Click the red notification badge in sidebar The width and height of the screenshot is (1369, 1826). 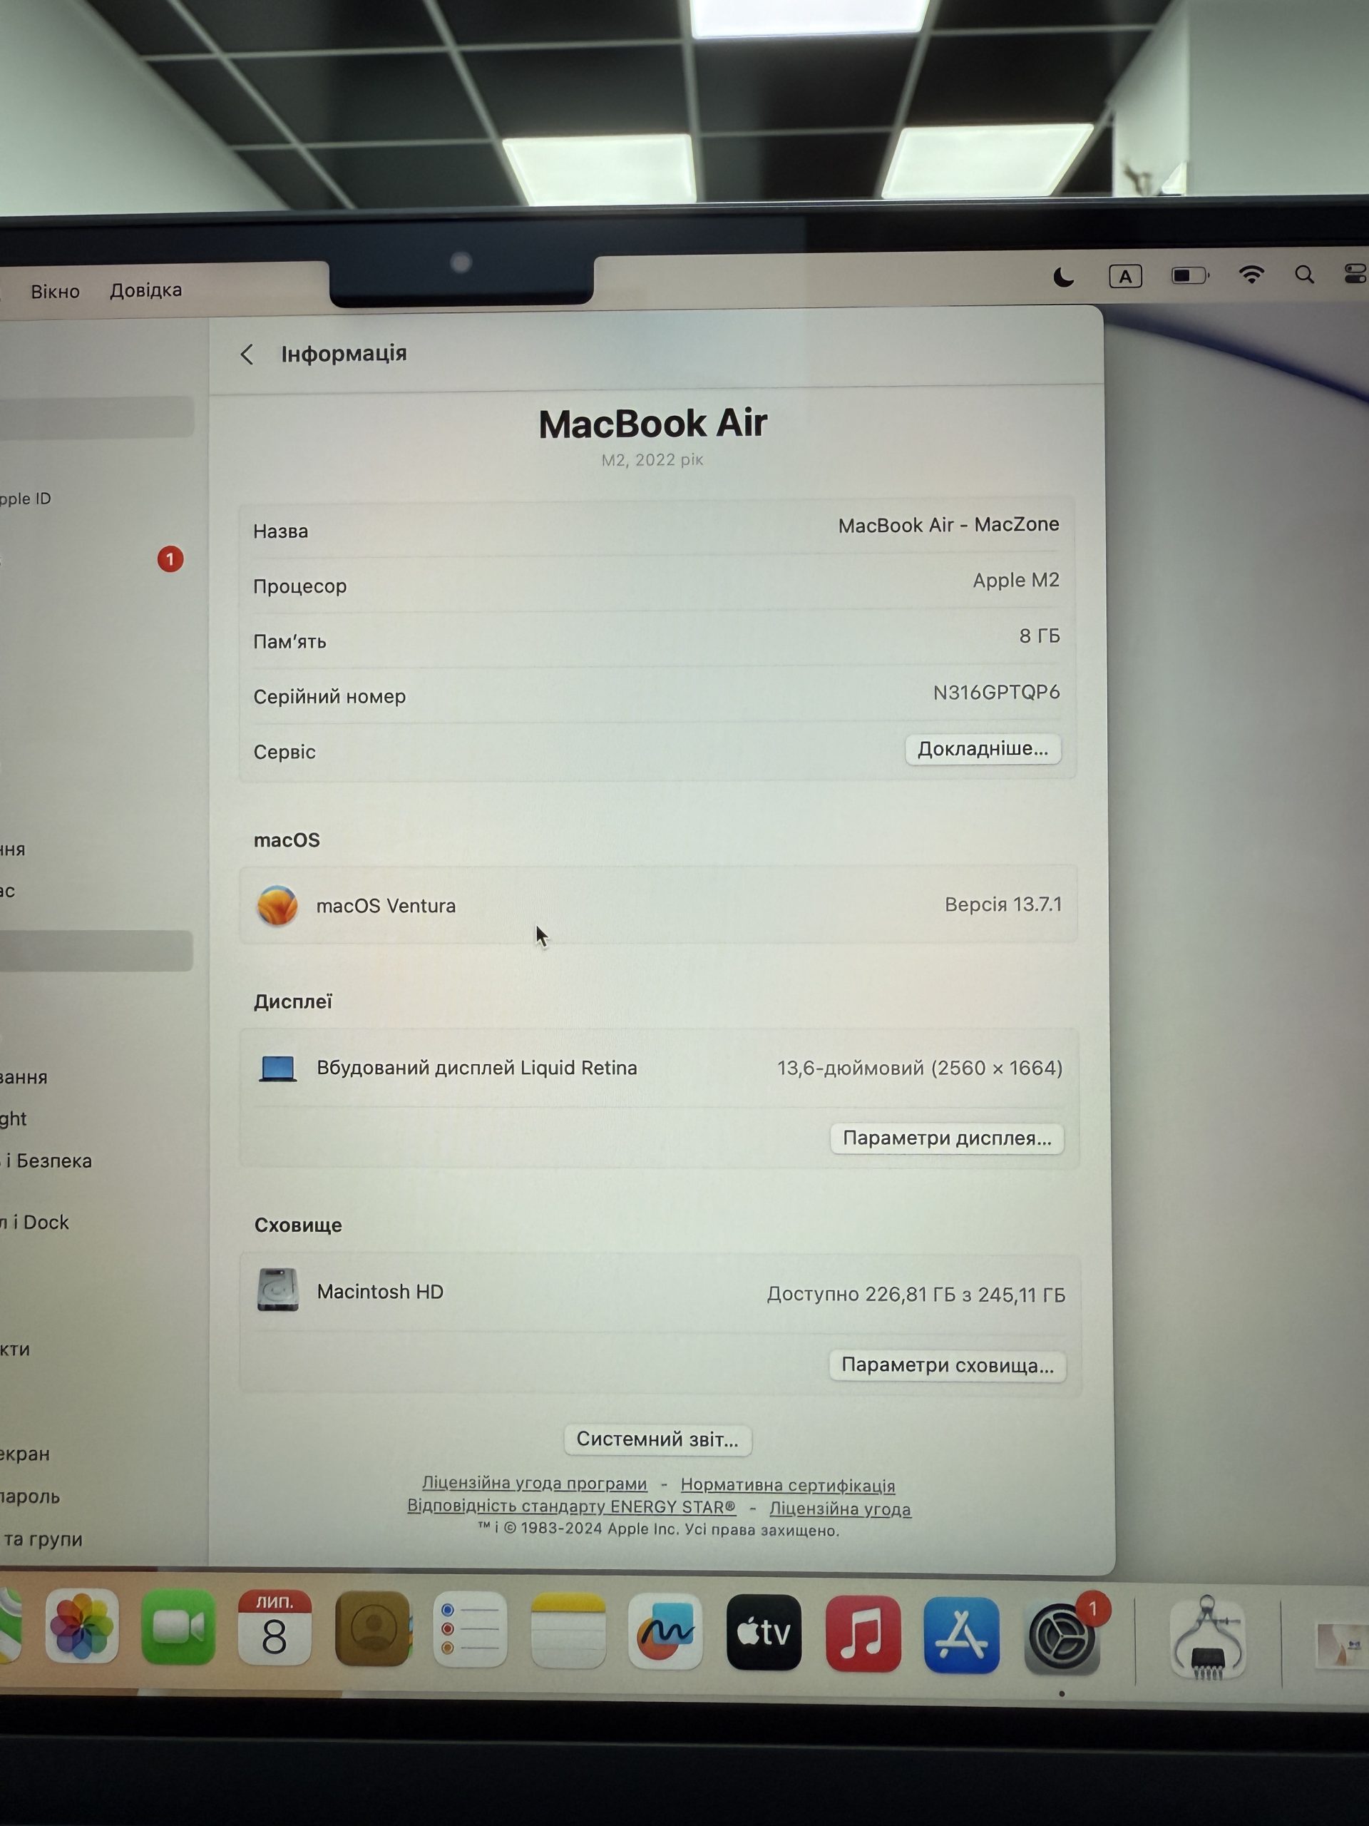[x=170, y=560]
